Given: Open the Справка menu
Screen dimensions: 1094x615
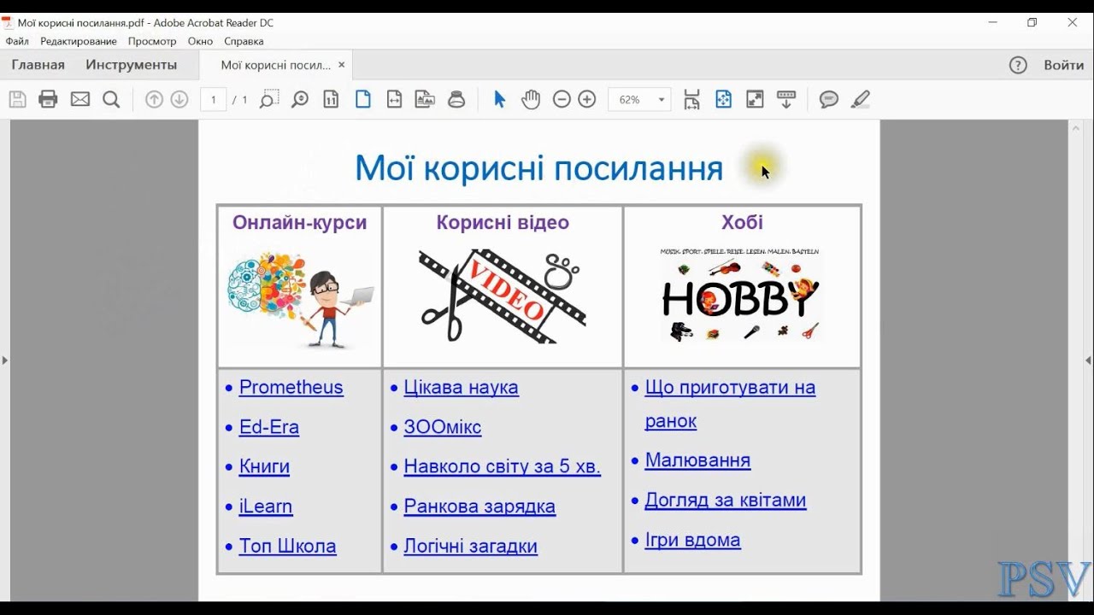Looking at the screenshot, I should (x=244, y=41).
